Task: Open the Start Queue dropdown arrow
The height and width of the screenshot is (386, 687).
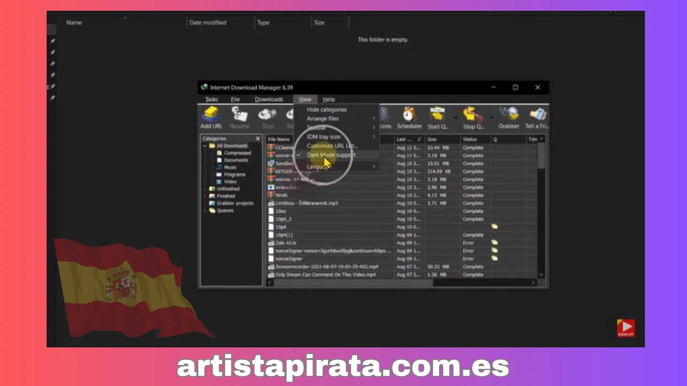Action: pyautogui.click(x=456, y=117)
